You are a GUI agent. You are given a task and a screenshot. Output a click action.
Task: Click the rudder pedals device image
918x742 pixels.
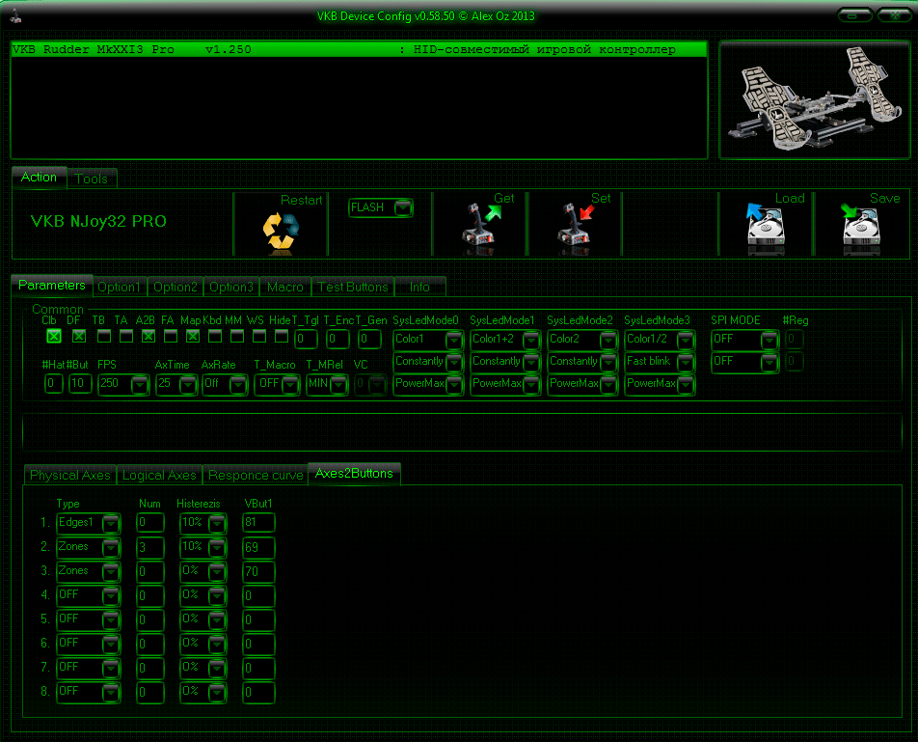[x=815, y=98]
